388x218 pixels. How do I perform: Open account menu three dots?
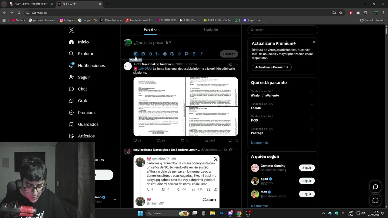pos(114,199)
